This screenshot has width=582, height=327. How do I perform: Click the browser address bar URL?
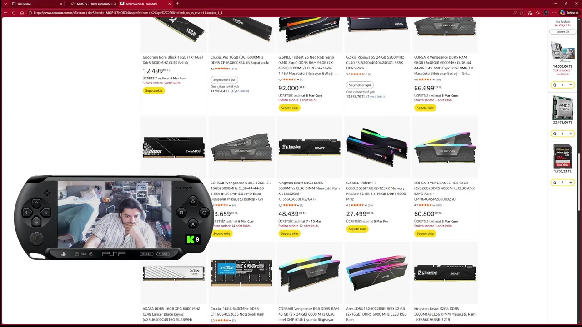click(127, 13)
